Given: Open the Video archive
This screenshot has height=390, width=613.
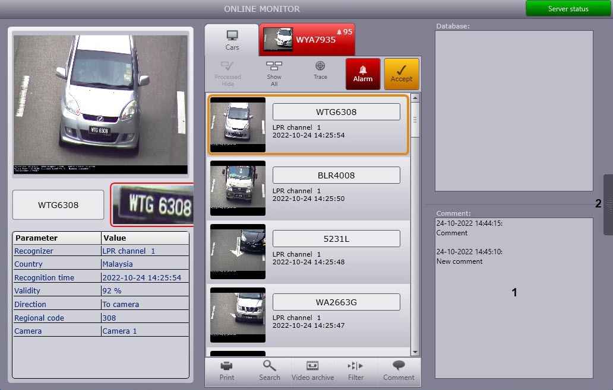Looking at the screenshot, I should [x=313, y=371].
